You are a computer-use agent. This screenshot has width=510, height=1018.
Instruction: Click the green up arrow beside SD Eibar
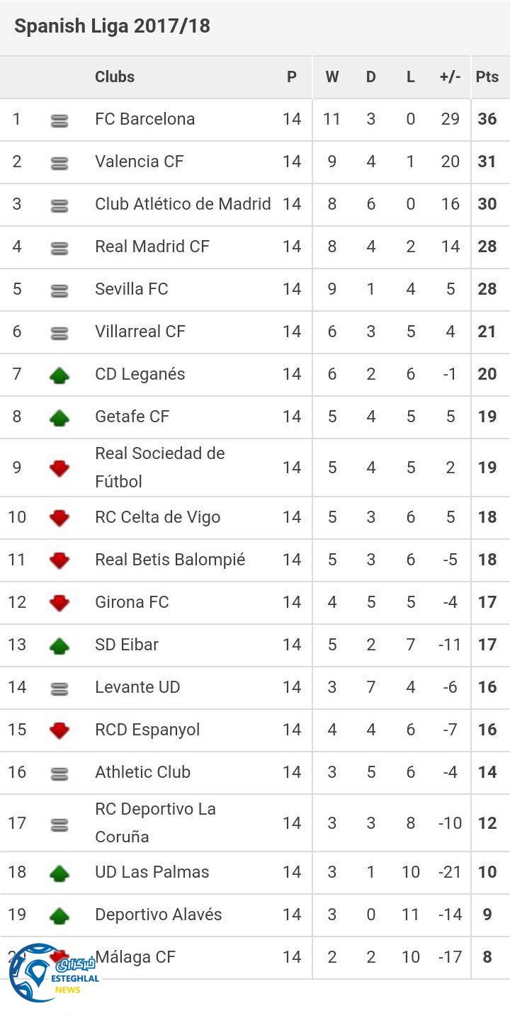click(x=59, y=645)
